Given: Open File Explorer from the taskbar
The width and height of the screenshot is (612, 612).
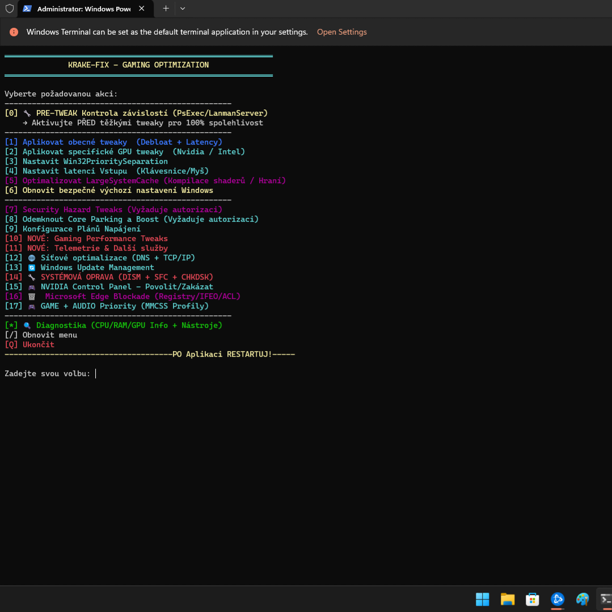Looking at the screenshot, I should click(507, 599).
